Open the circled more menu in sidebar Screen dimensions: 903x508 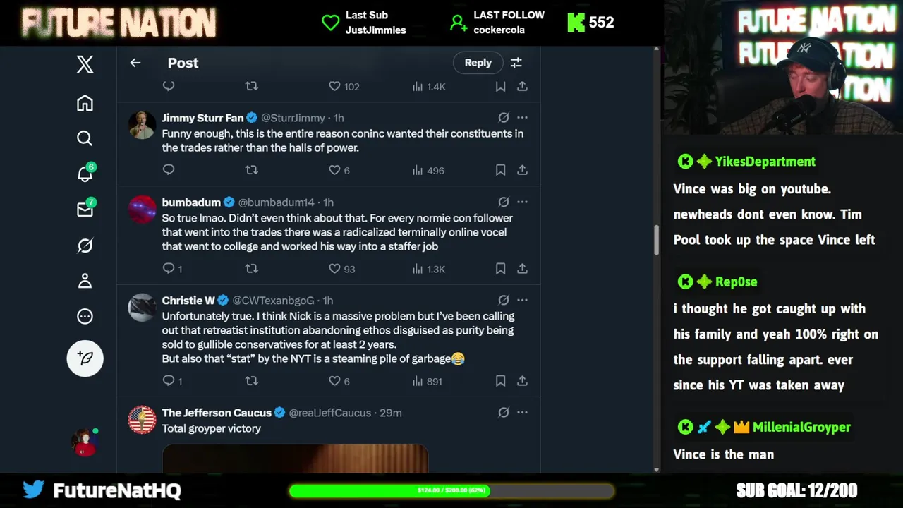click(x=85, y=316)
